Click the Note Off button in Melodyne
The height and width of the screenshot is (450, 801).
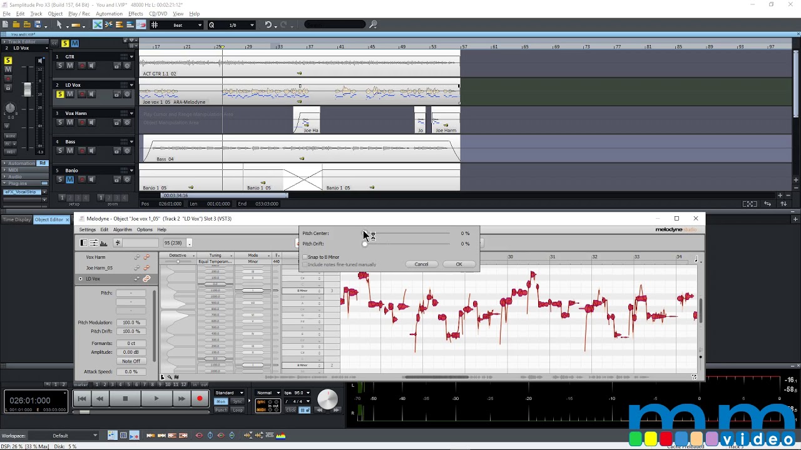coord(131,361)
